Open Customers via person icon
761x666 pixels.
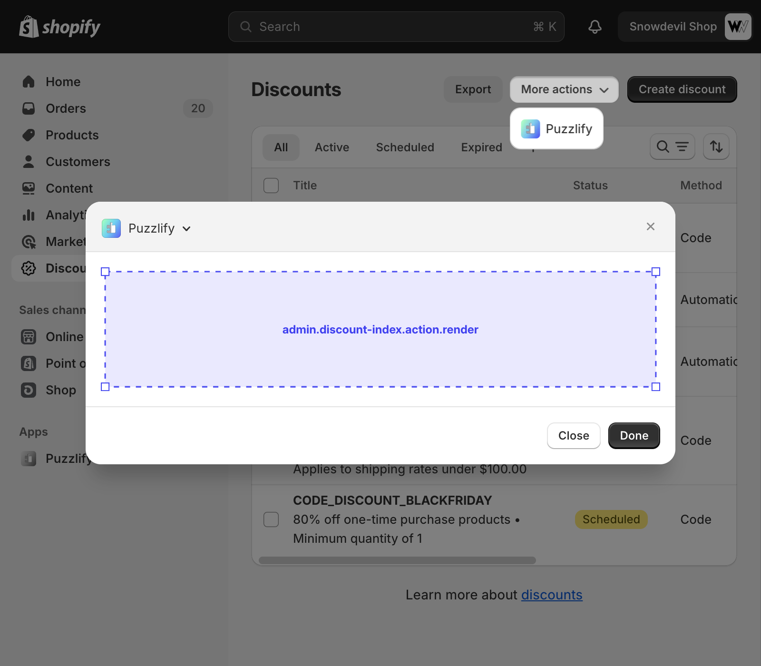(x=29, y=162)
